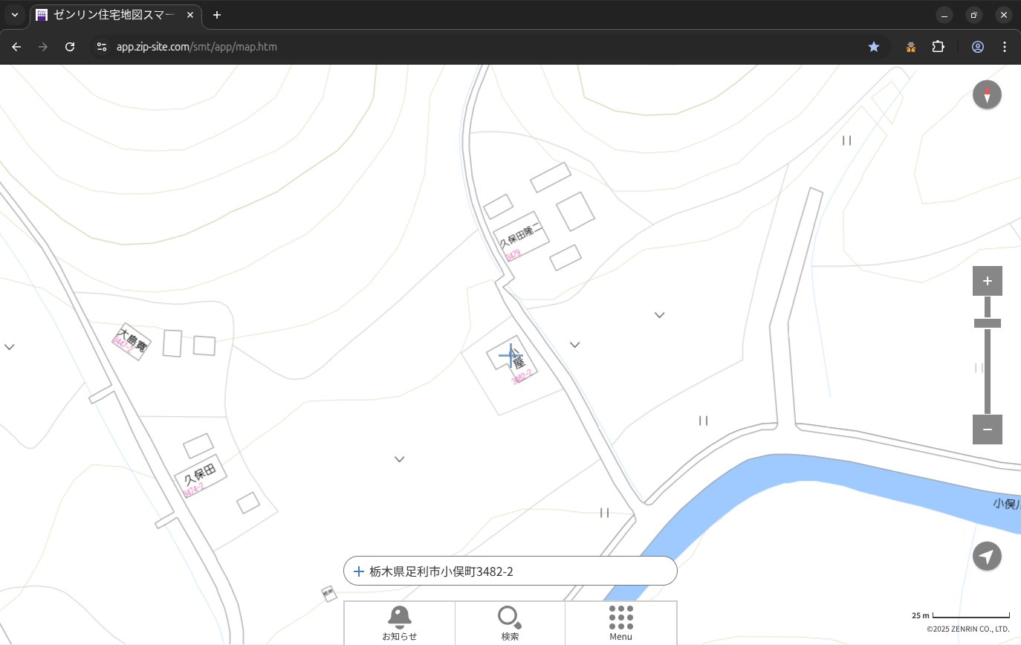The width and height of the screenshot is (1021, 645).
Task: Open the browser extensions puzzle icon
Action: 938,47
